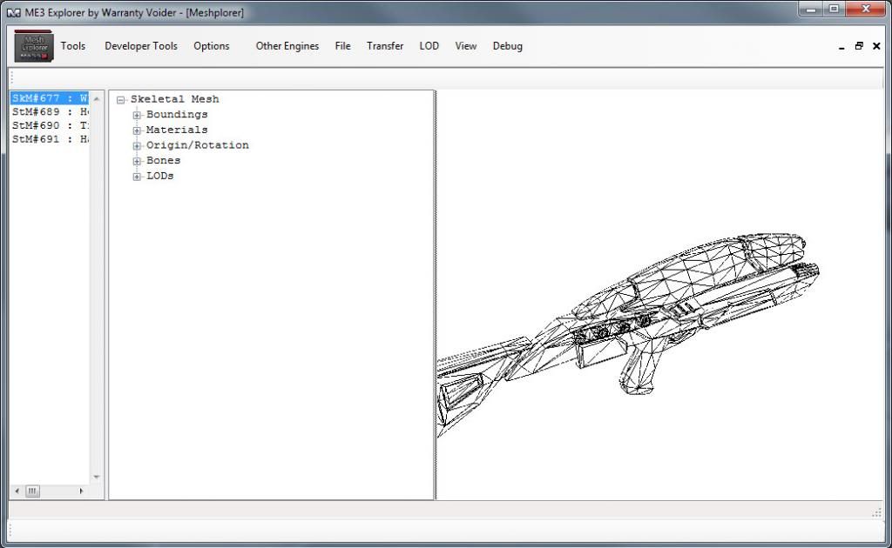Restore the Meshplorer child window
The width and height of the screenshot is (892, 548).
pos(859,47)
